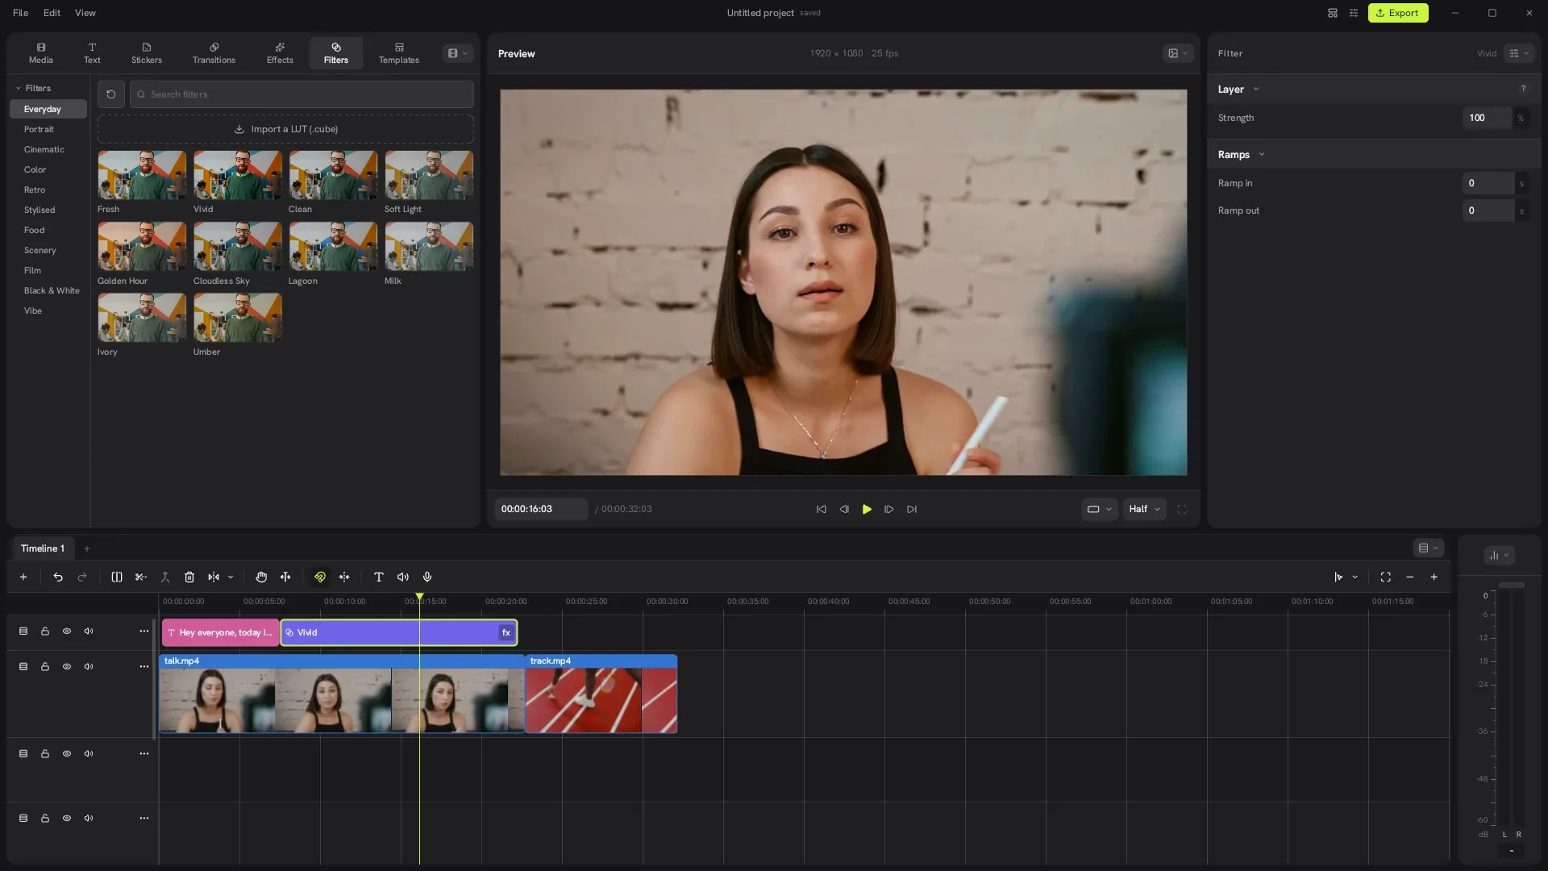Collapse the Ramps section
The width and height of the screenshot is (1548, 871).
point(1262,155)
